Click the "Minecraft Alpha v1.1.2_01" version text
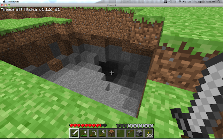The image size is (223, 139). pyautogui.click(x=30, y=9)
